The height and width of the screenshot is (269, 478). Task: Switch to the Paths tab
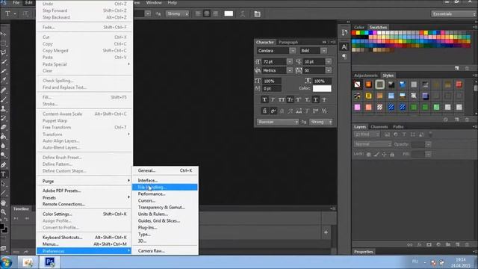point(398,126)
